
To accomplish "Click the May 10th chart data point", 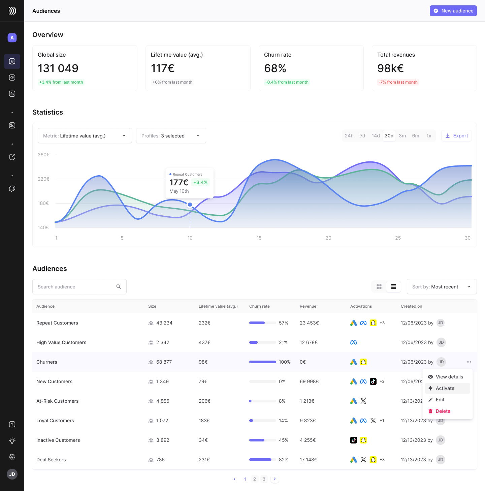I will pos(190,205).
